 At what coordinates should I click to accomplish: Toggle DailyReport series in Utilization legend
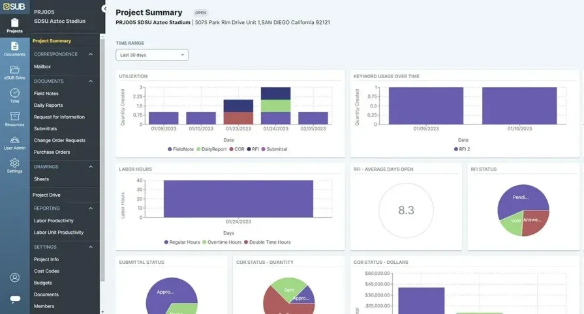(211, 149)
